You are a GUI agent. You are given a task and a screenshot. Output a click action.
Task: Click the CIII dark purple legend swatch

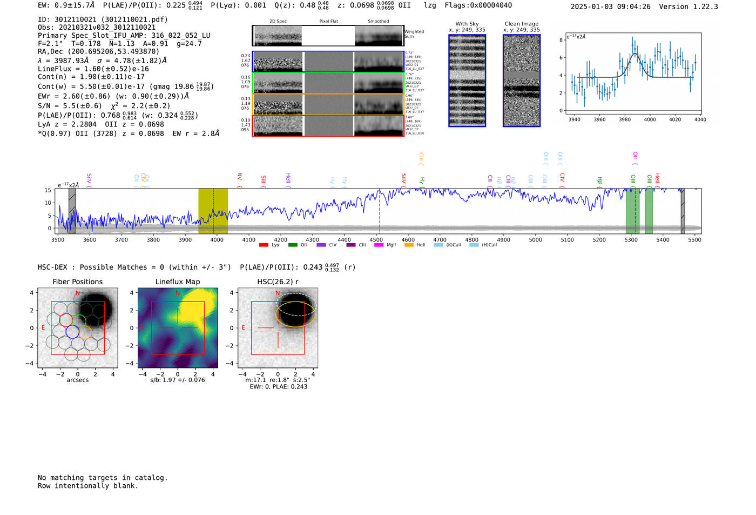pyautogui.click(x=351, y=245)
